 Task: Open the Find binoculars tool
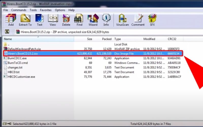coord(79,20)
